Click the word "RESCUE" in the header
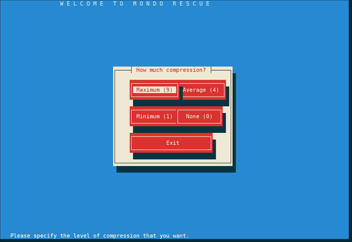352x242 pixels. (x=192, y=4)
